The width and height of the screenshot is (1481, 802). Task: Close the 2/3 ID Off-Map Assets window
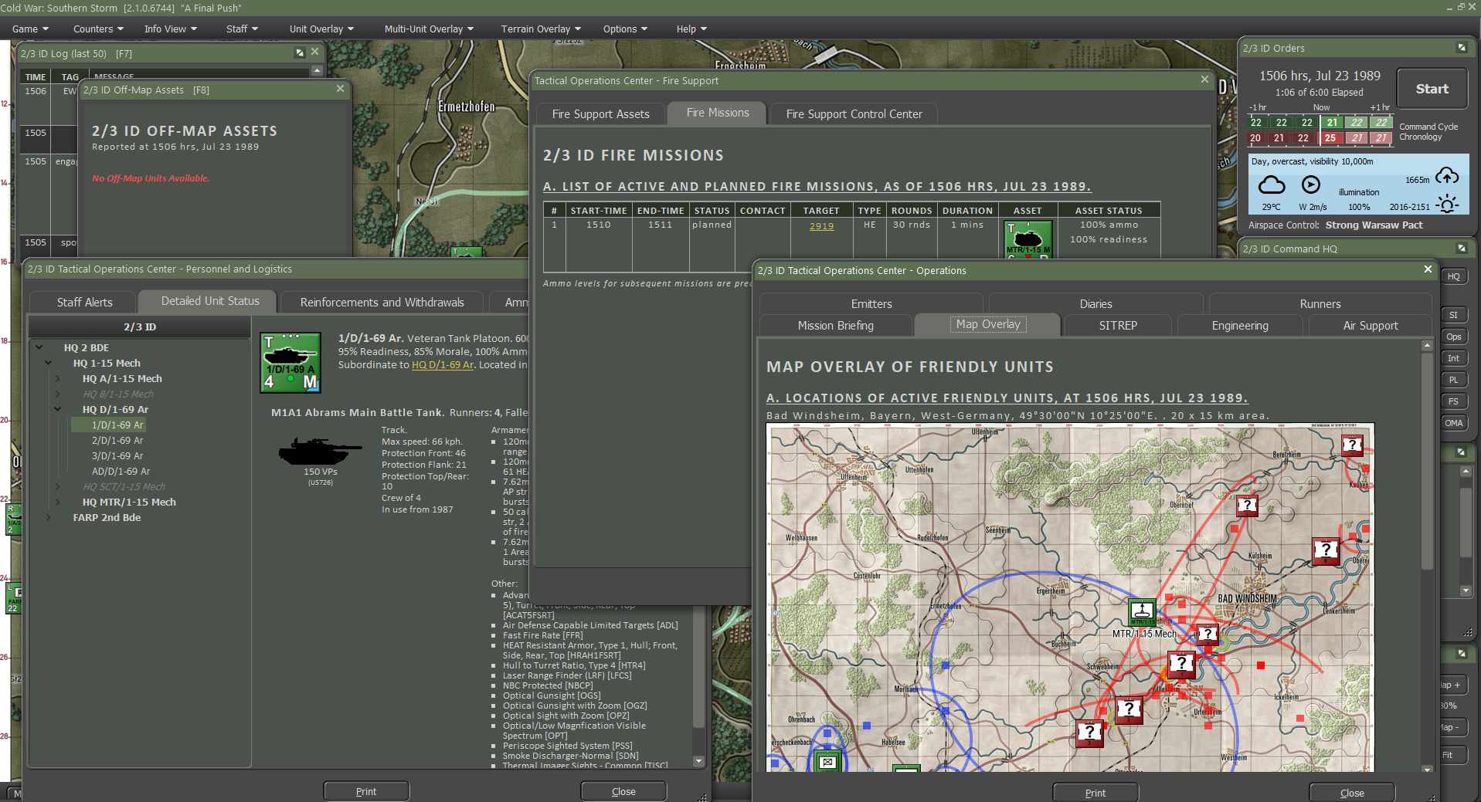340,89
